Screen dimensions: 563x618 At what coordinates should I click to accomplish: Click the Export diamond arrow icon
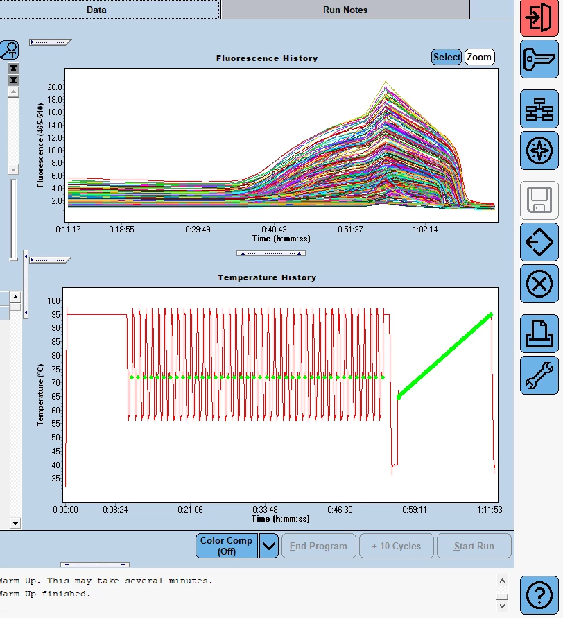[x=539, y=243]
